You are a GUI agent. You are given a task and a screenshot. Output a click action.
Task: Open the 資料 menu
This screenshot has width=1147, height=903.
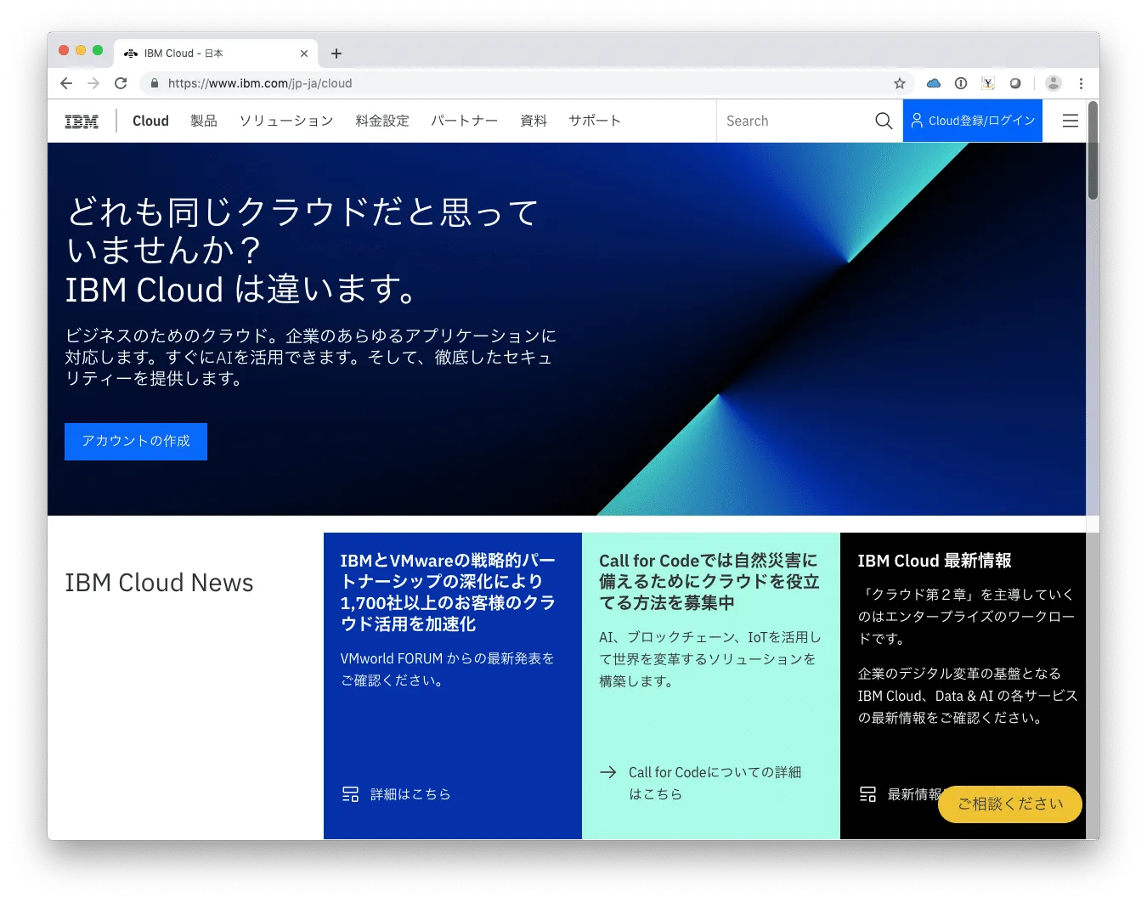pyautogui.click(x=534, y=121)
